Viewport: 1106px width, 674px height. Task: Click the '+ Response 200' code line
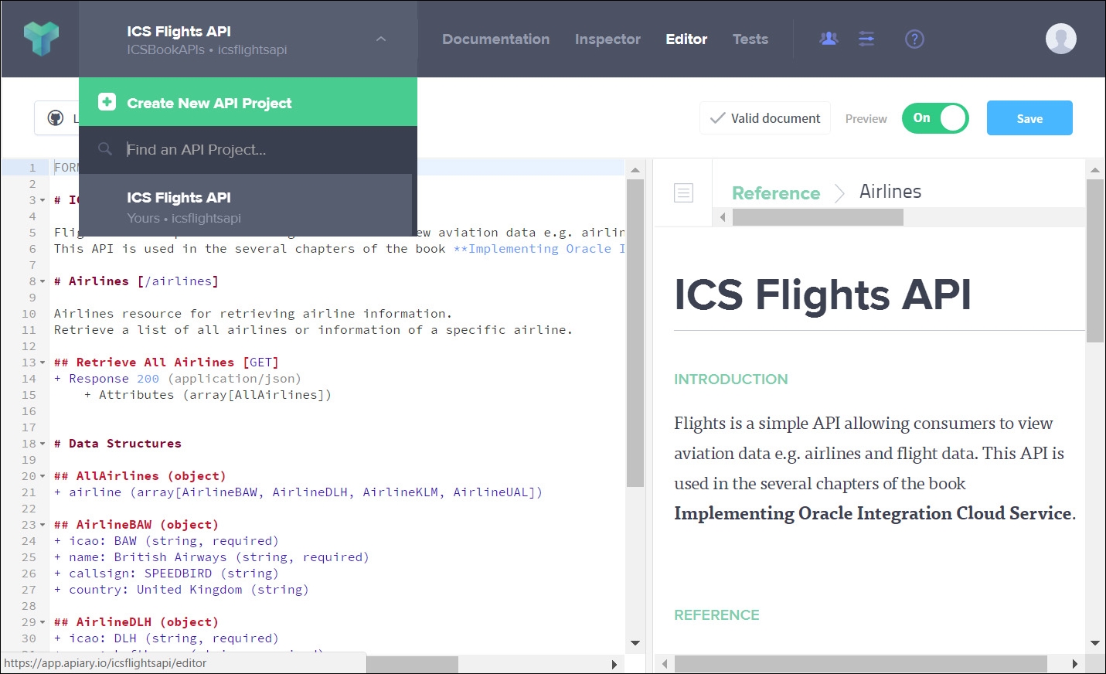click(x=178, y=379)
